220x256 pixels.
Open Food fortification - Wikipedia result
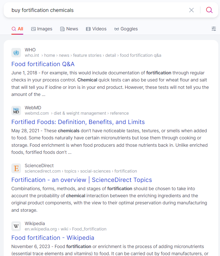pos(53,238)
